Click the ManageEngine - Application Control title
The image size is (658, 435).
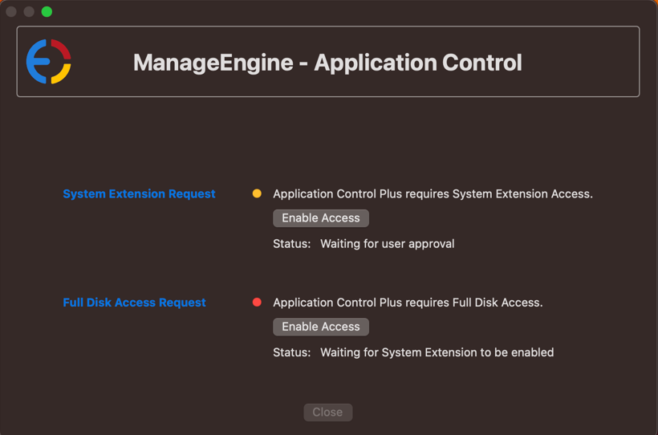(327, 63)
